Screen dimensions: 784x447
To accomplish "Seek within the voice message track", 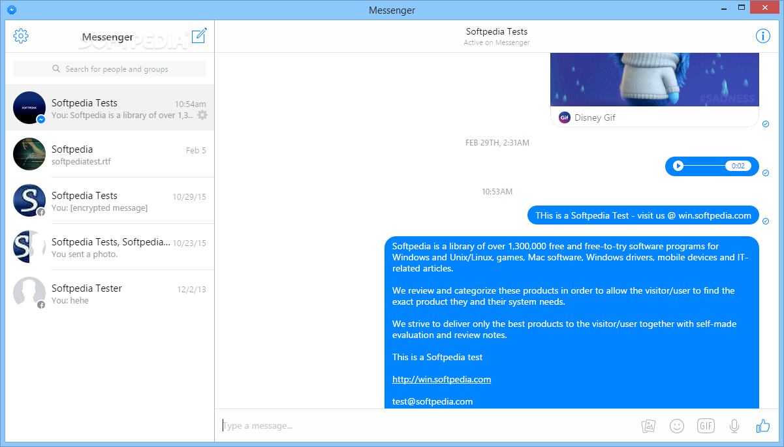I will click(705, 166).
